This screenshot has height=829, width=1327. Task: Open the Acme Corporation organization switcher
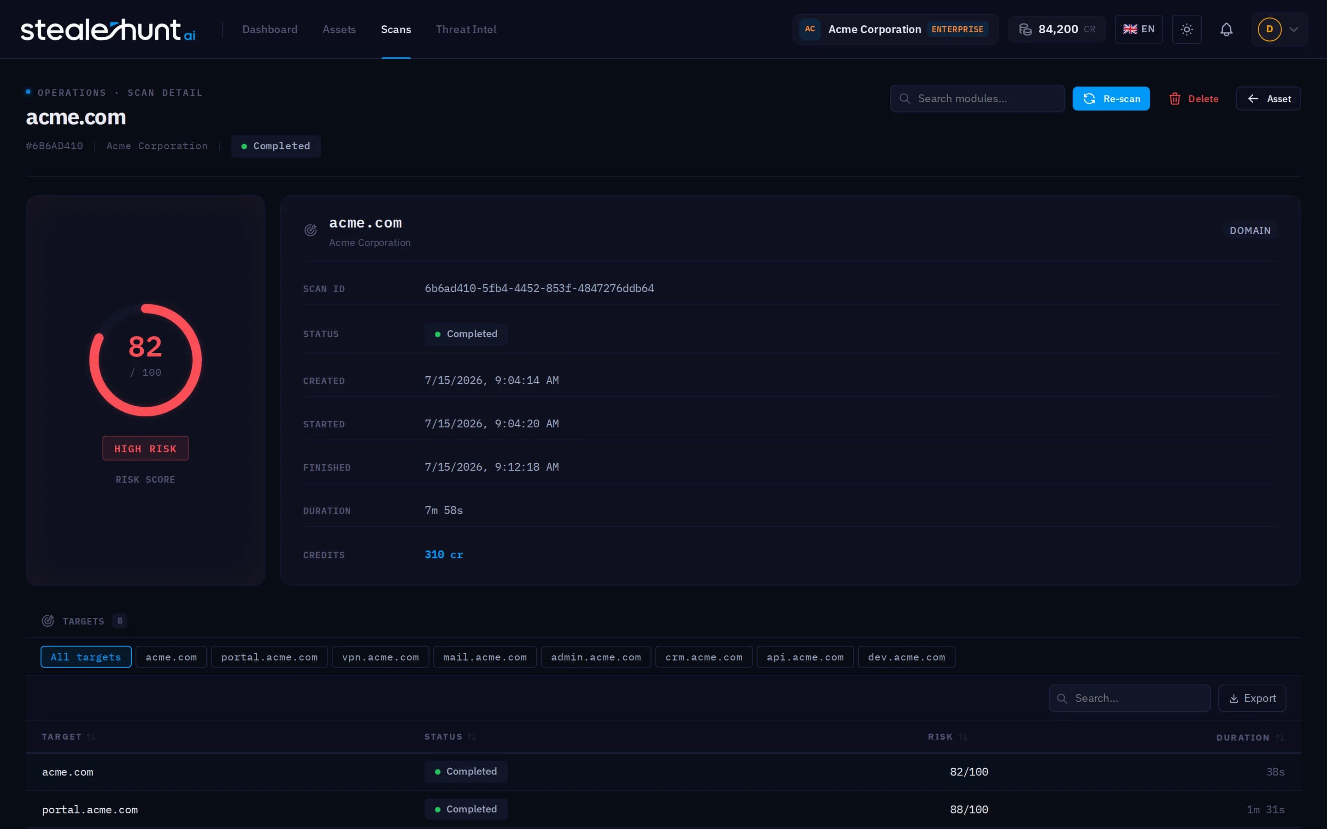pyautogui.click(x=895, y=29)
